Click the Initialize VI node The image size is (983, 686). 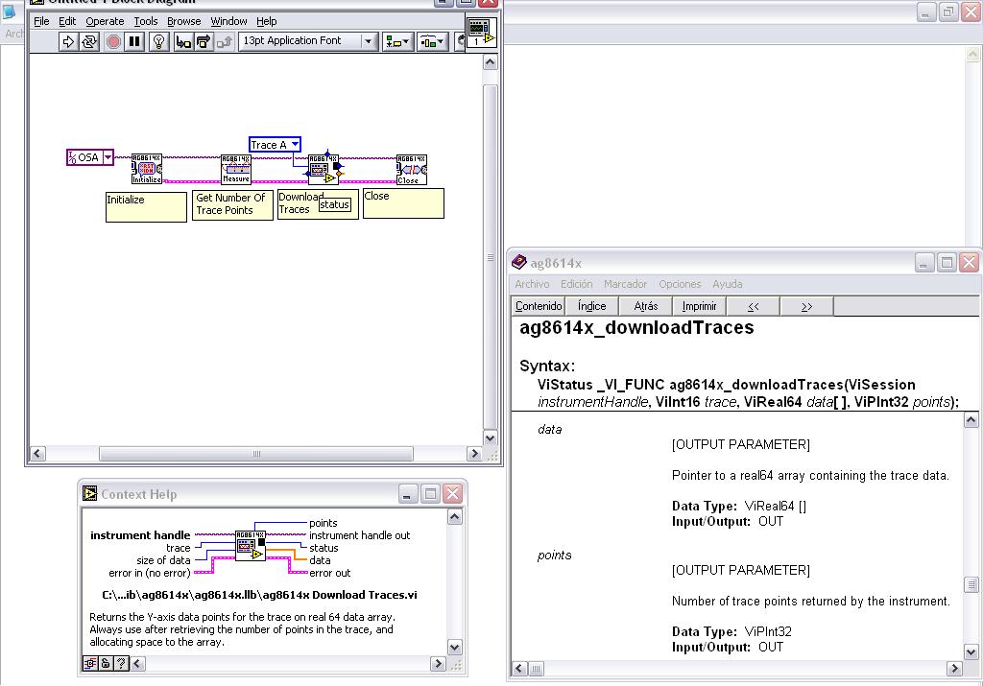pyautogui.click(x=146, y=169)
